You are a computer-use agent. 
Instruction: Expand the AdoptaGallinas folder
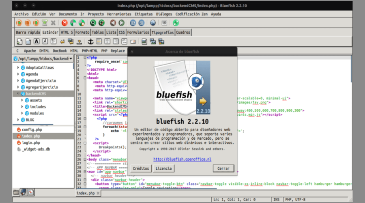(x=18, y=67)
